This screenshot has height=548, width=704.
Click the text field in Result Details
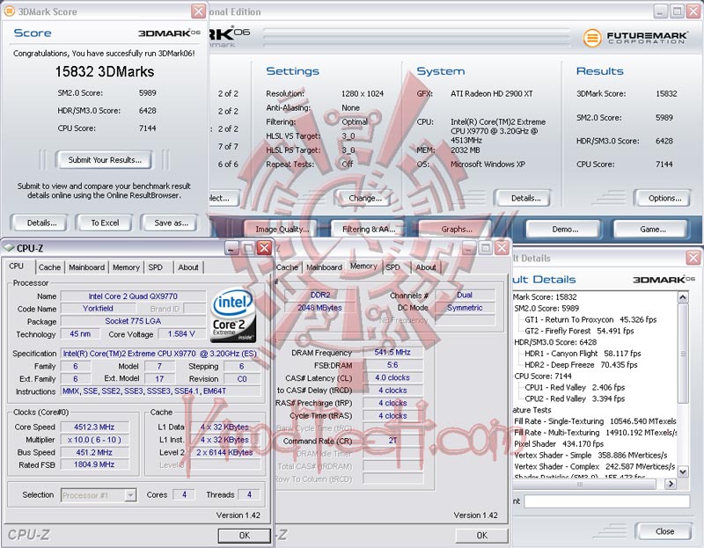[606, 501]
